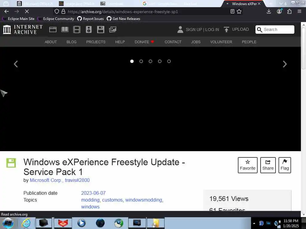Click the LOG IN link

212,30
